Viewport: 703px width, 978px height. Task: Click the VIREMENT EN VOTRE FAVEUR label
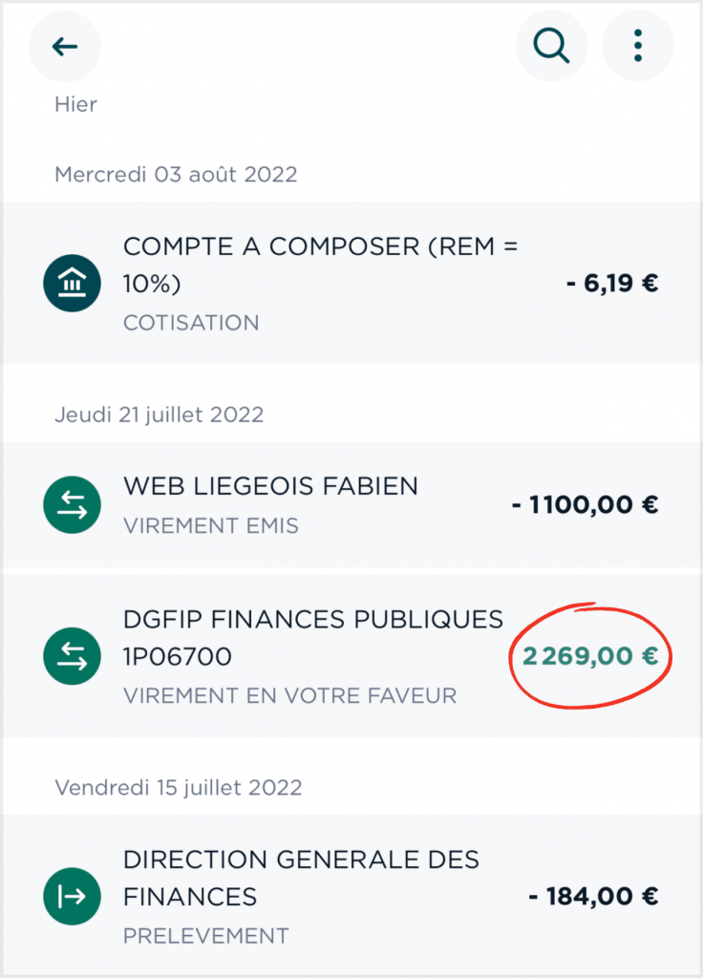click(x=289, y=695)
